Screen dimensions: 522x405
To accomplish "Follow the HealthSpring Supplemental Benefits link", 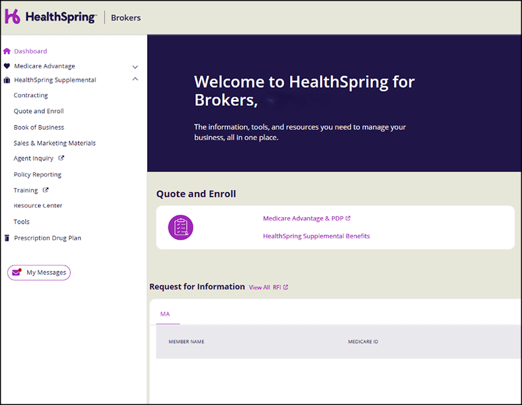I will [x=316, y=236].
